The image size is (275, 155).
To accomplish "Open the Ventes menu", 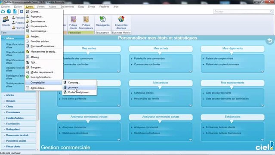I will [x=41, y=6].
